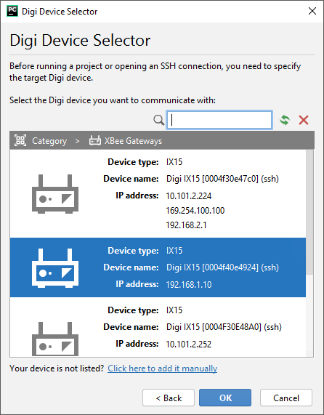
Task: Select router icon of device 0004f40e4924
Action: tap(55, 268)
